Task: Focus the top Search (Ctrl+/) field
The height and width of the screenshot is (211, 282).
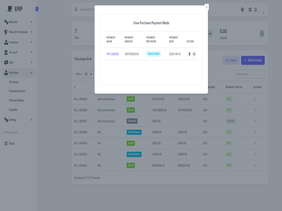Action: pyautogui.click(x=87, y=9)
